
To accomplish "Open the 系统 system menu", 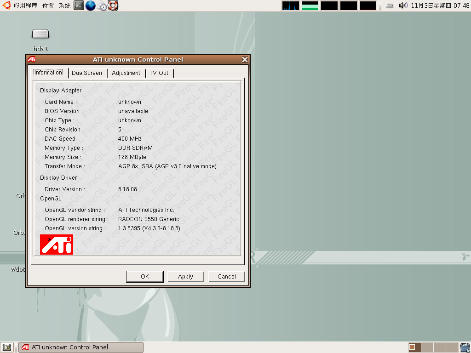I will pos(64,6).
